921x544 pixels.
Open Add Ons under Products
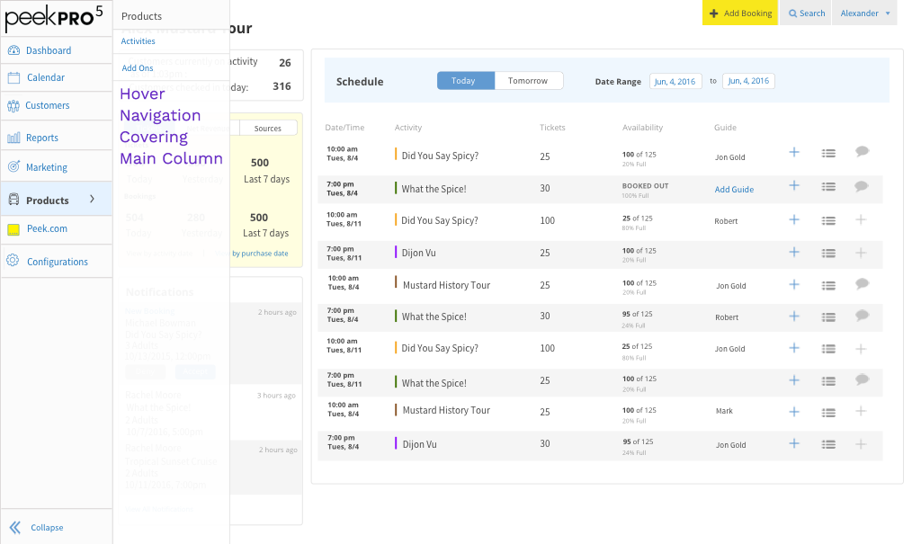click(x=138, y=68)
